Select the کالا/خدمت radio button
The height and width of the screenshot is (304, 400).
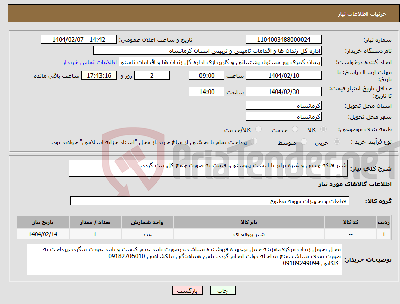(x=258, y=129)
